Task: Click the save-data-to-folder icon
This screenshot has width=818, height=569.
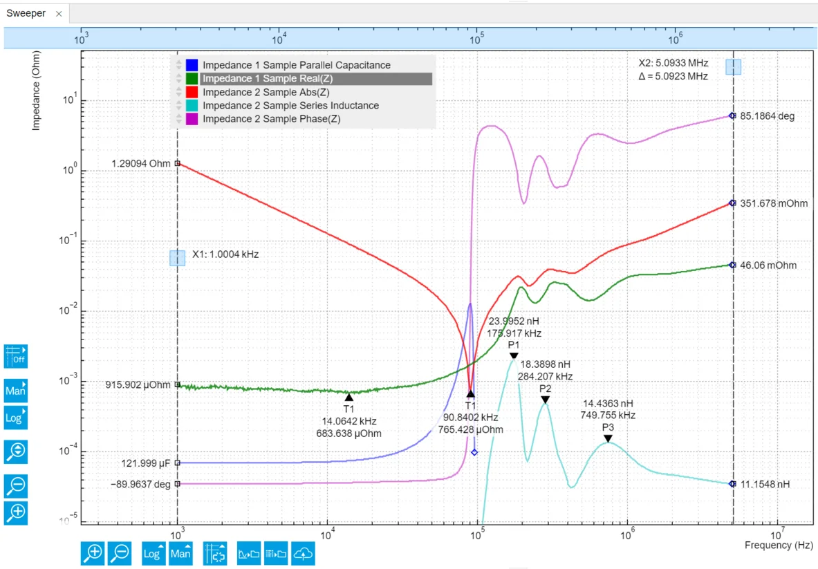Action: 276,553
